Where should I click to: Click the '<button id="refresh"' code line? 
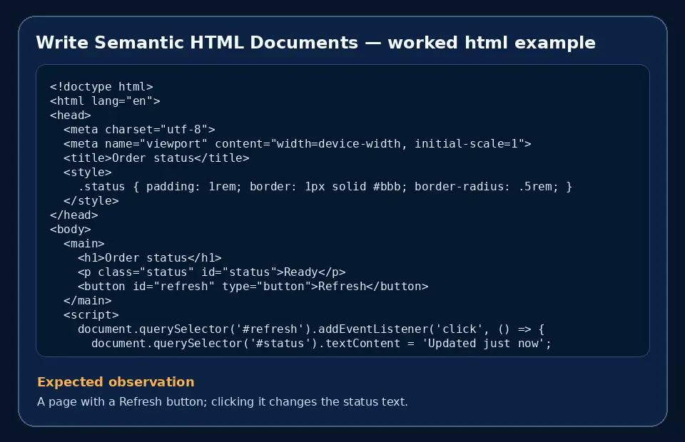[253, 287]
